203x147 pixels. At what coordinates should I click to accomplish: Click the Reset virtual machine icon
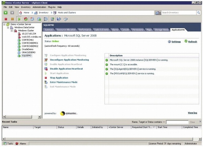(x=26, y=19)
